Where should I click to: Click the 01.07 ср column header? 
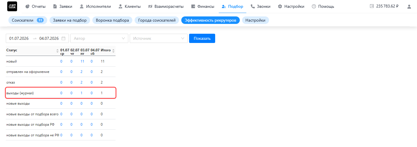(65, 52)
